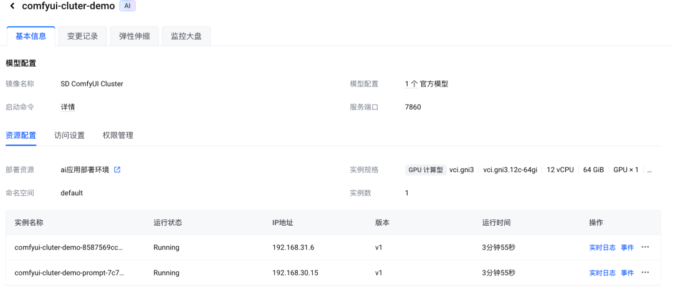Open ai应用部署环境 deployment resource link

tap(85, 170)
